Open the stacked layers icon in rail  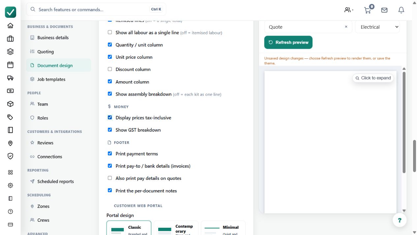[x=10, y=52]
